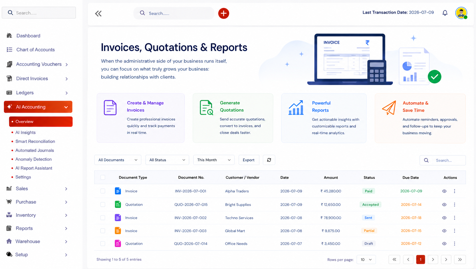Click the Partial status badge
This screenshot has height=269, width=476.
(x=369, y=231)
